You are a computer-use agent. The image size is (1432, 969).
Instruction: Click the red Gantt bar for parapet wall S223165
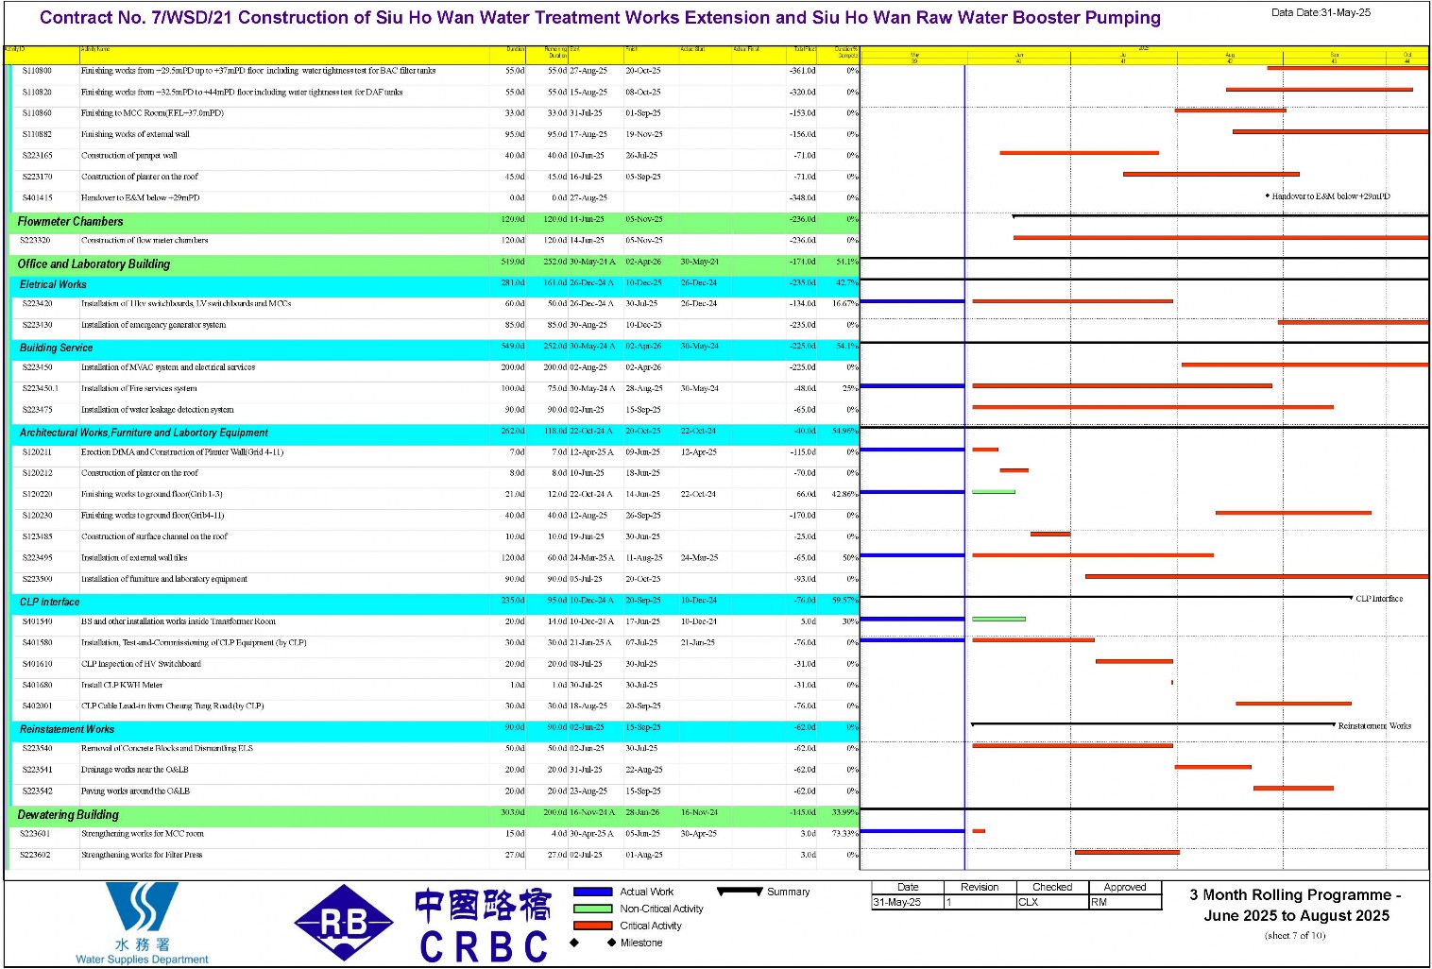pos(1079,153)
